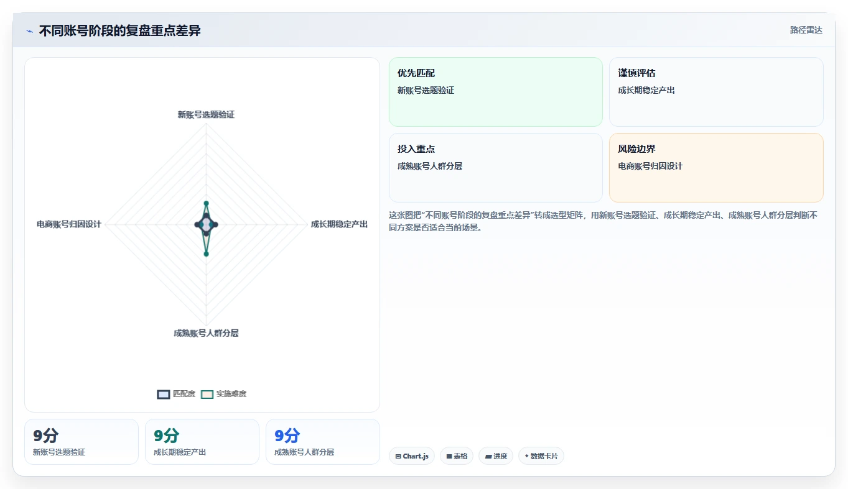Select the 优先匹配 card
848x489 pixels.
click(496, 92)
